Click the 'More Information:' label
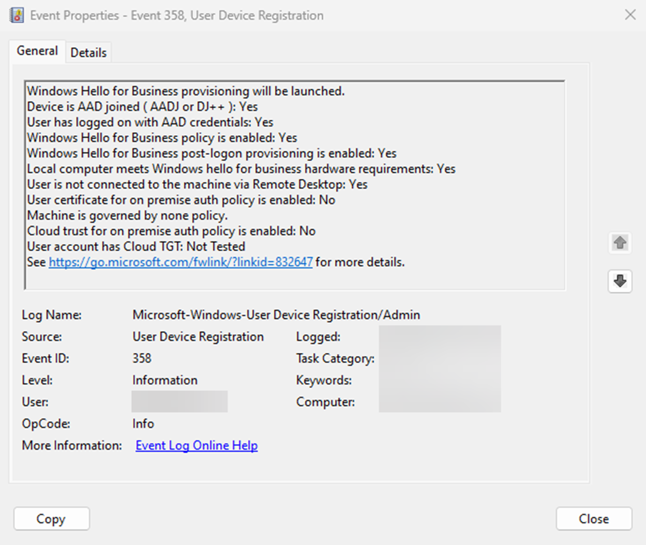 tap(72, 446)
